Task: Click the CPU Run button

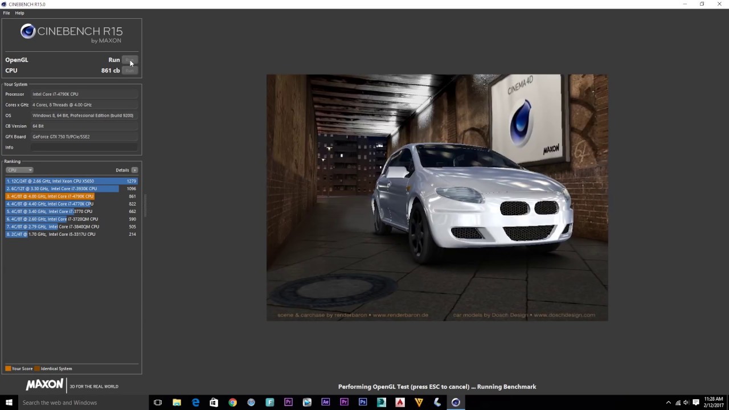Action: pyautogui.click(x=130, y=71)
